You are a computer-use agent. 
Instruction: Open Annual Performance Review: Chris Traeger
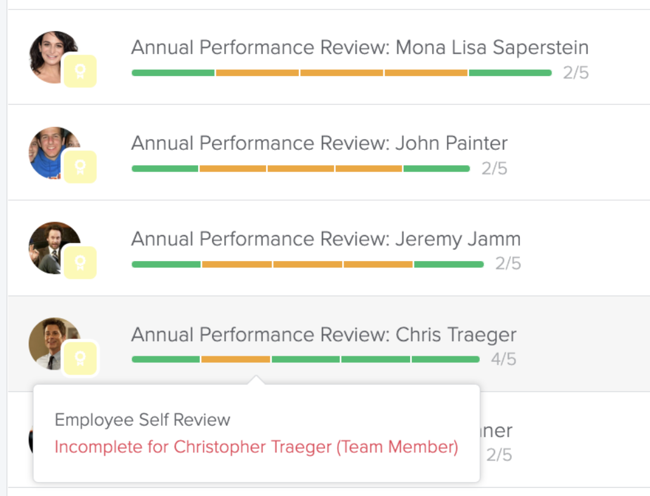click(x=323, y=335)
